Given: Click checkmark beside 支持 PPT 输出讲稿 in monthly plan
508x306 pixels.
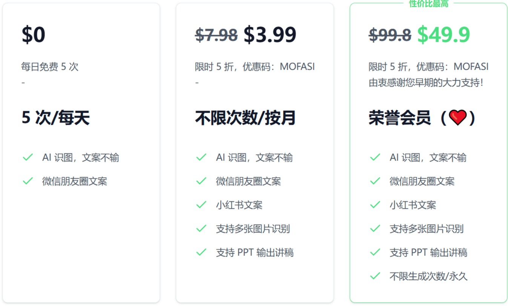Looking at the screenshot, I should point(201,252).
